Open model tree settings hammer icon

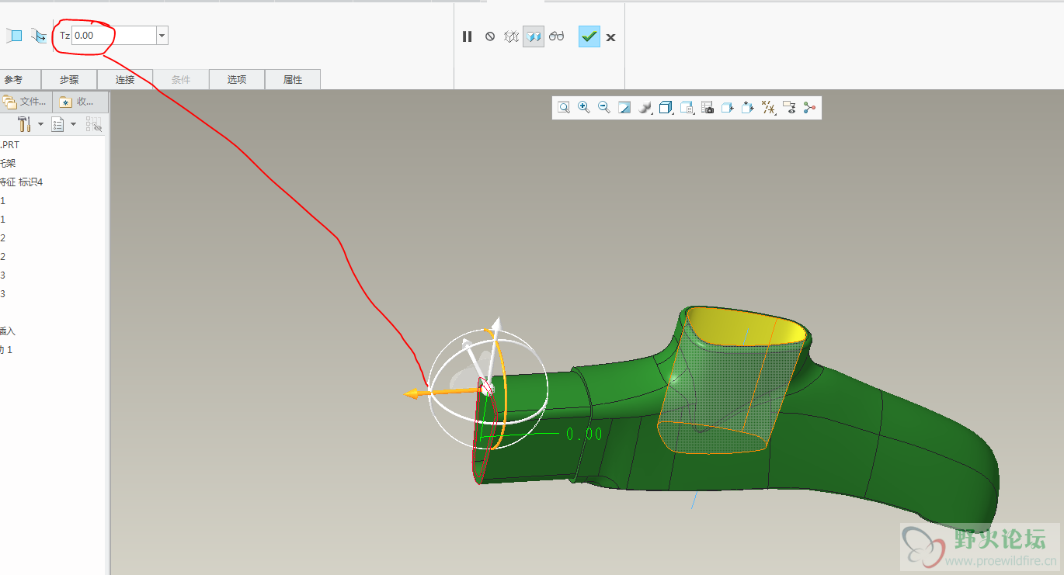[24, 124]
